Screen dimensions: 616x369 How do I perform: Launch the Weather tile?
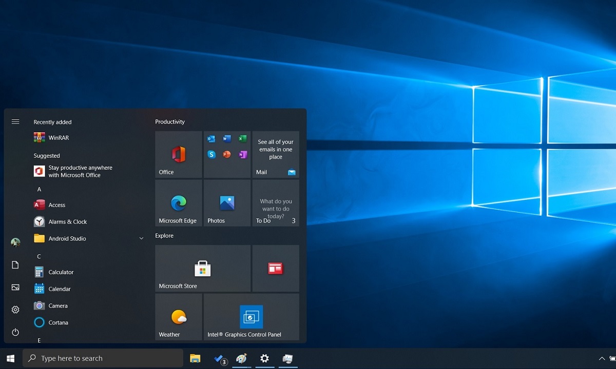(178, 316)
